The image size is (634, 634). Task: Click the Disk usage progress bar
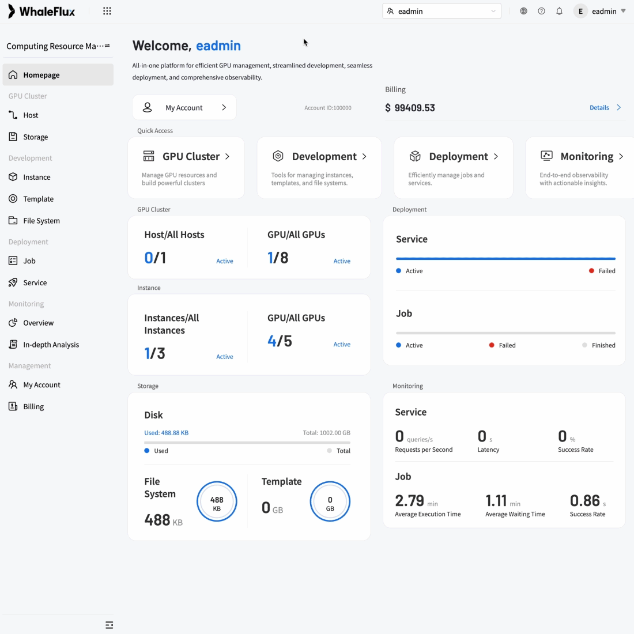point(247,443)
